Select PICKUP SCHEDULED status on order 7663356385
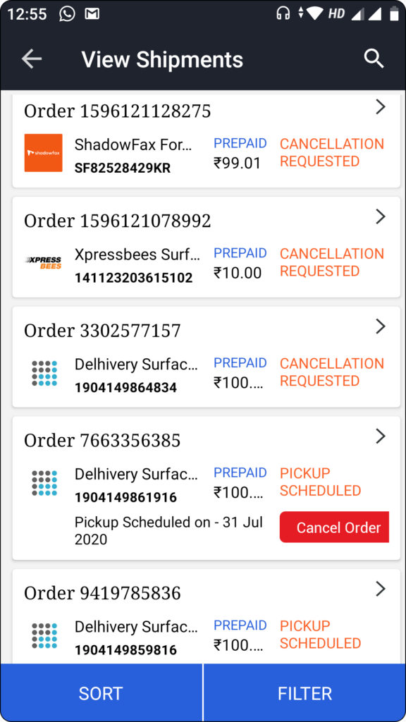Image resolution: width=406 pixels, height=722 pixels. [x=321, y=482]
